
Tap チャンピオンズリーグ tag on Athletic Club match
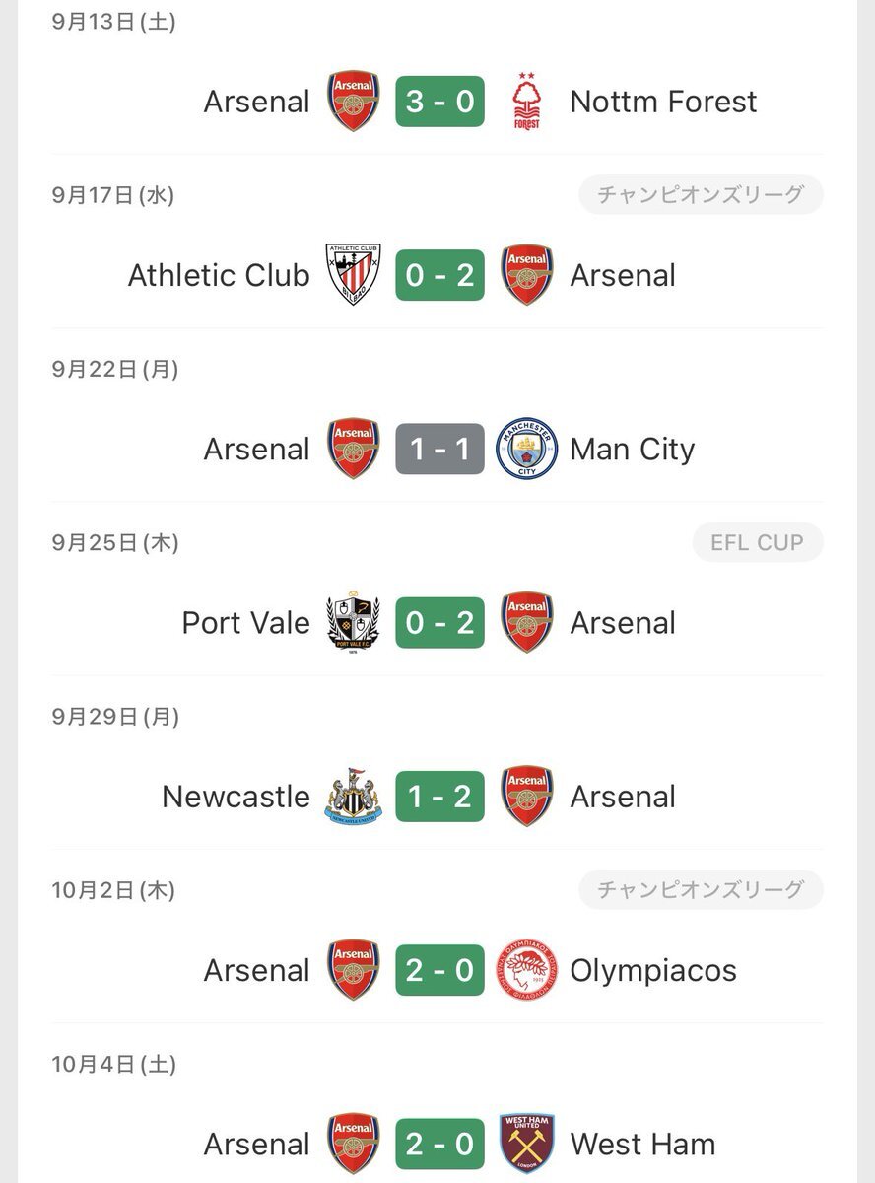coord(700,195)
